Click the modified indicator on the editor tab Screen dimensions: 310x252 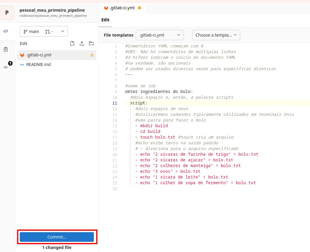[x=139, y=8]
